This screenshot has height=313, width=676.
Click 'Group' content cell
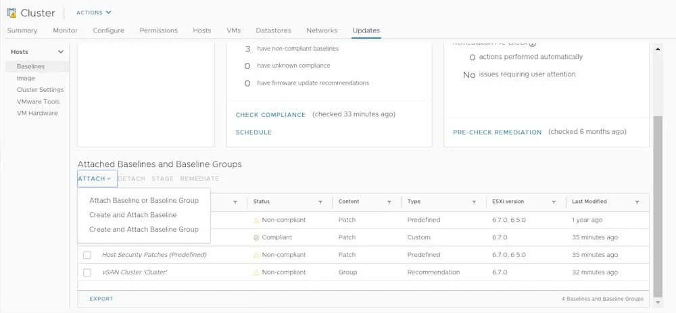pyautogui.click(x=347, y=272)
